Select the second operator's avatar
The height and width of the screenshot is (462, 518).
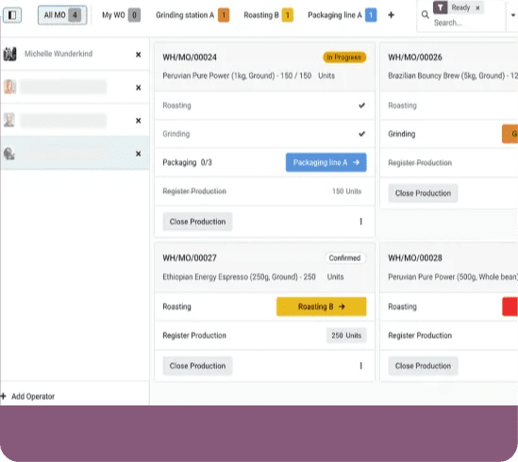pyautogui.click(x=9, y=87)
